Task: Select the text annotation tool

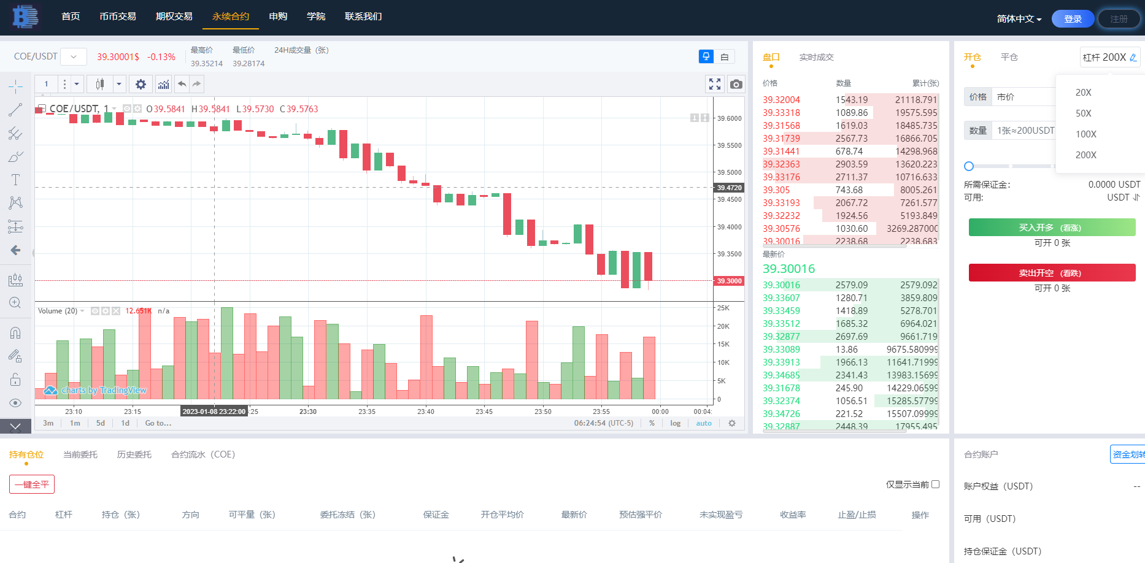Action: [15, 180]
